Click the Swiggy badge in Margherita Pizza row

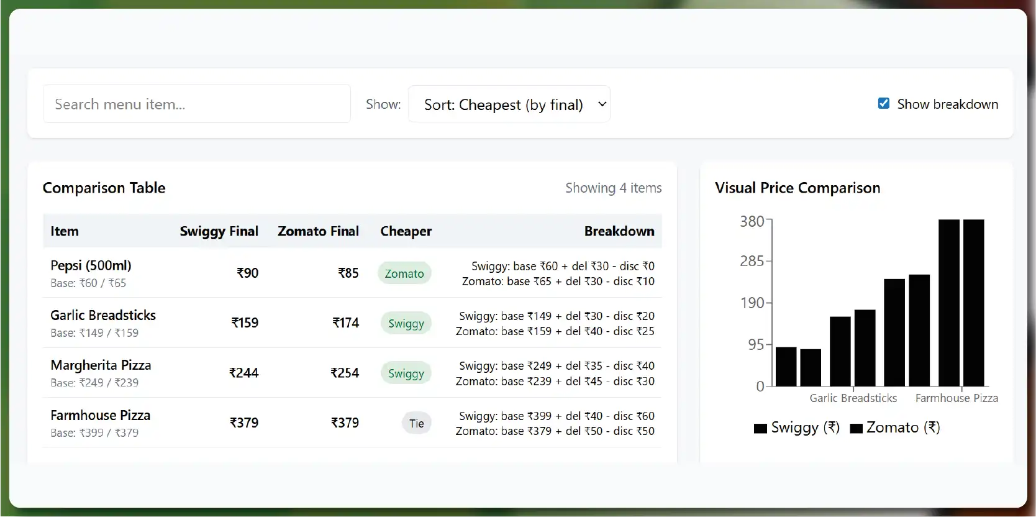point(406,373)
